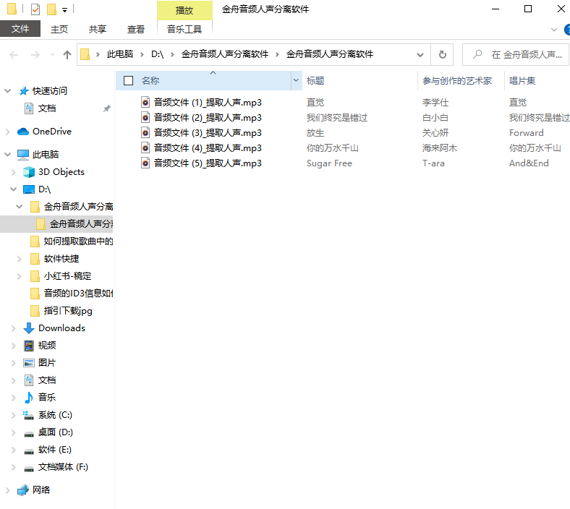Select the mp3 icon of 音频文件 (1)
The image size is (570, 509).
[145, 103]
